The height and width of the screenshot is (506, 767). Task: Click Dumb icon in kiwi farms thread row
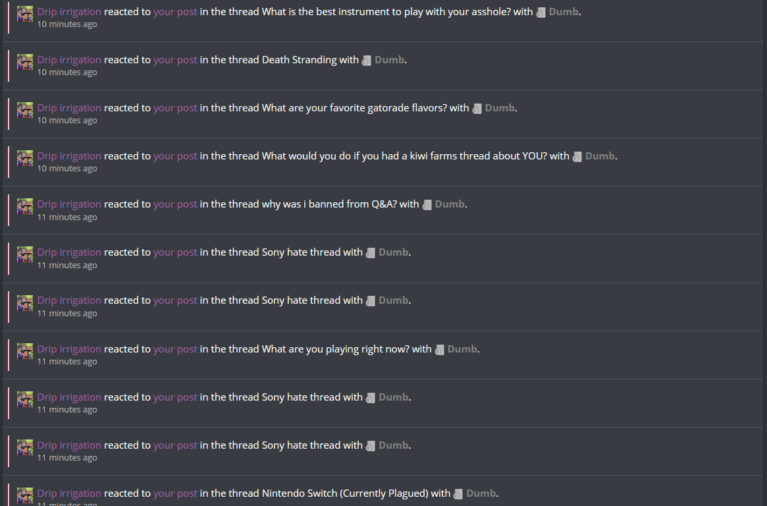(x=577, y=157)
